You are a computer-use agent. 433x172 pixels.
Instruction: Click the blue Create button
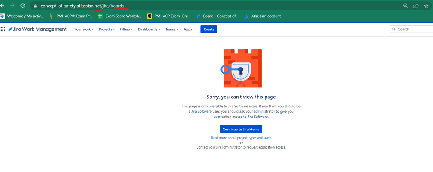click(209, 29)
